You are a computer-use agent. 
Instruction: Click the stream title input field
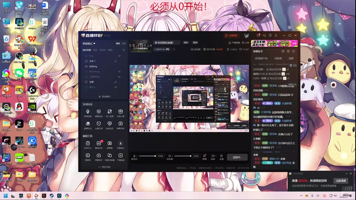pyautogui.click(x=166, y=42)
